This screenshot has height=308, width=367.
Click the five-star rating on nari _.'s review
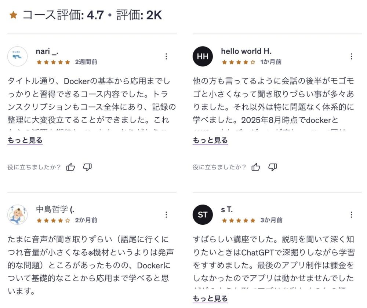[x=53, y=62]
